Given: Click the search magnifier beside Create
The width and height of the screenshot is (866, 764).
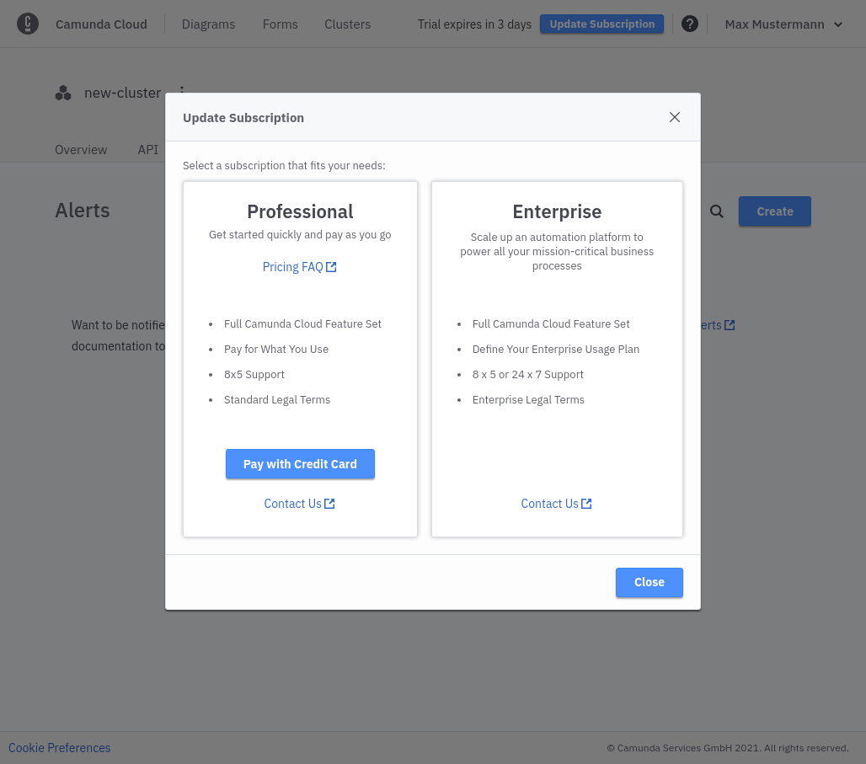Looking at the screenshot, I should [x=716, y=211].
